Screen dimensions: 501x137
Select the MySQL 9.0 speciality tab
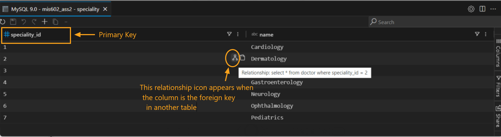point(55,9)
